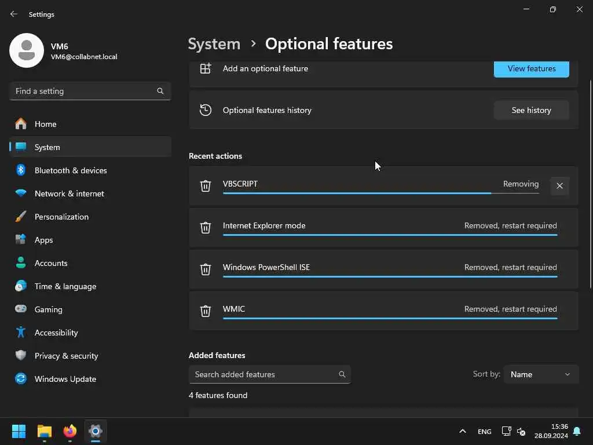This screenshot has width=593, height=445.
Task: Click the trash icon beside VBSCRIPT
Action: point(206,186)
